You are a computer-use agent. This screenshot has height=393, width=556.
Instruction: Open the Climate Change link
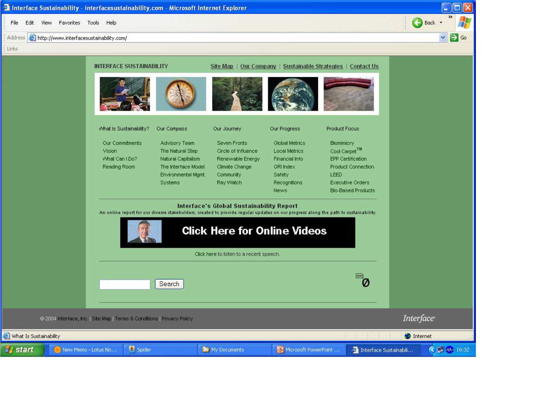234,167
